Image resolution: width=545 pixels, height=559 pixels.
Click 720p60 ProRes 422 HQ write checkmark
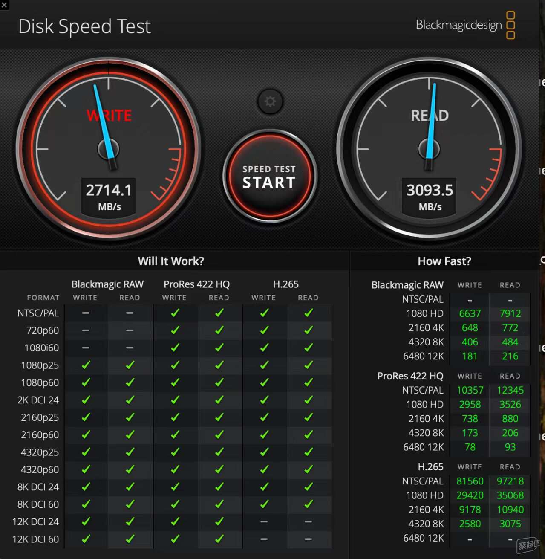point(175,330)
